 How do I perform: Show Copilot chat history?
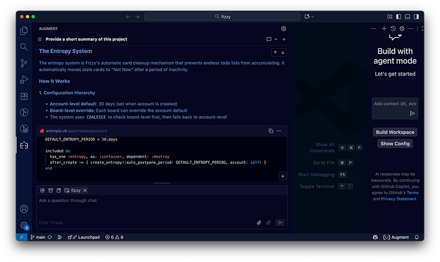click(393, 28)
